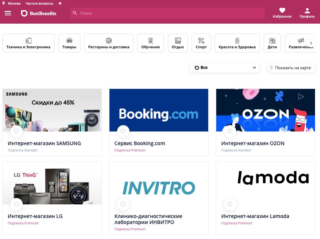This screenshot has width=320, height=239.
Task: Click Подписка Standart under OZON
Action: (x=236, y=150)
